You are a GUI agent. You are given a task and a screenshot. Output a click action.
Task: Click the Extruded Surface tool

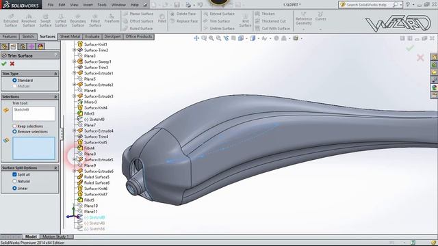11,20
